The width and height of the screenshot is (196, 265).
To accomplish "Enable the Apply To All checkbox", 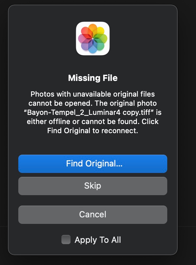I will (x=66, y=240).
